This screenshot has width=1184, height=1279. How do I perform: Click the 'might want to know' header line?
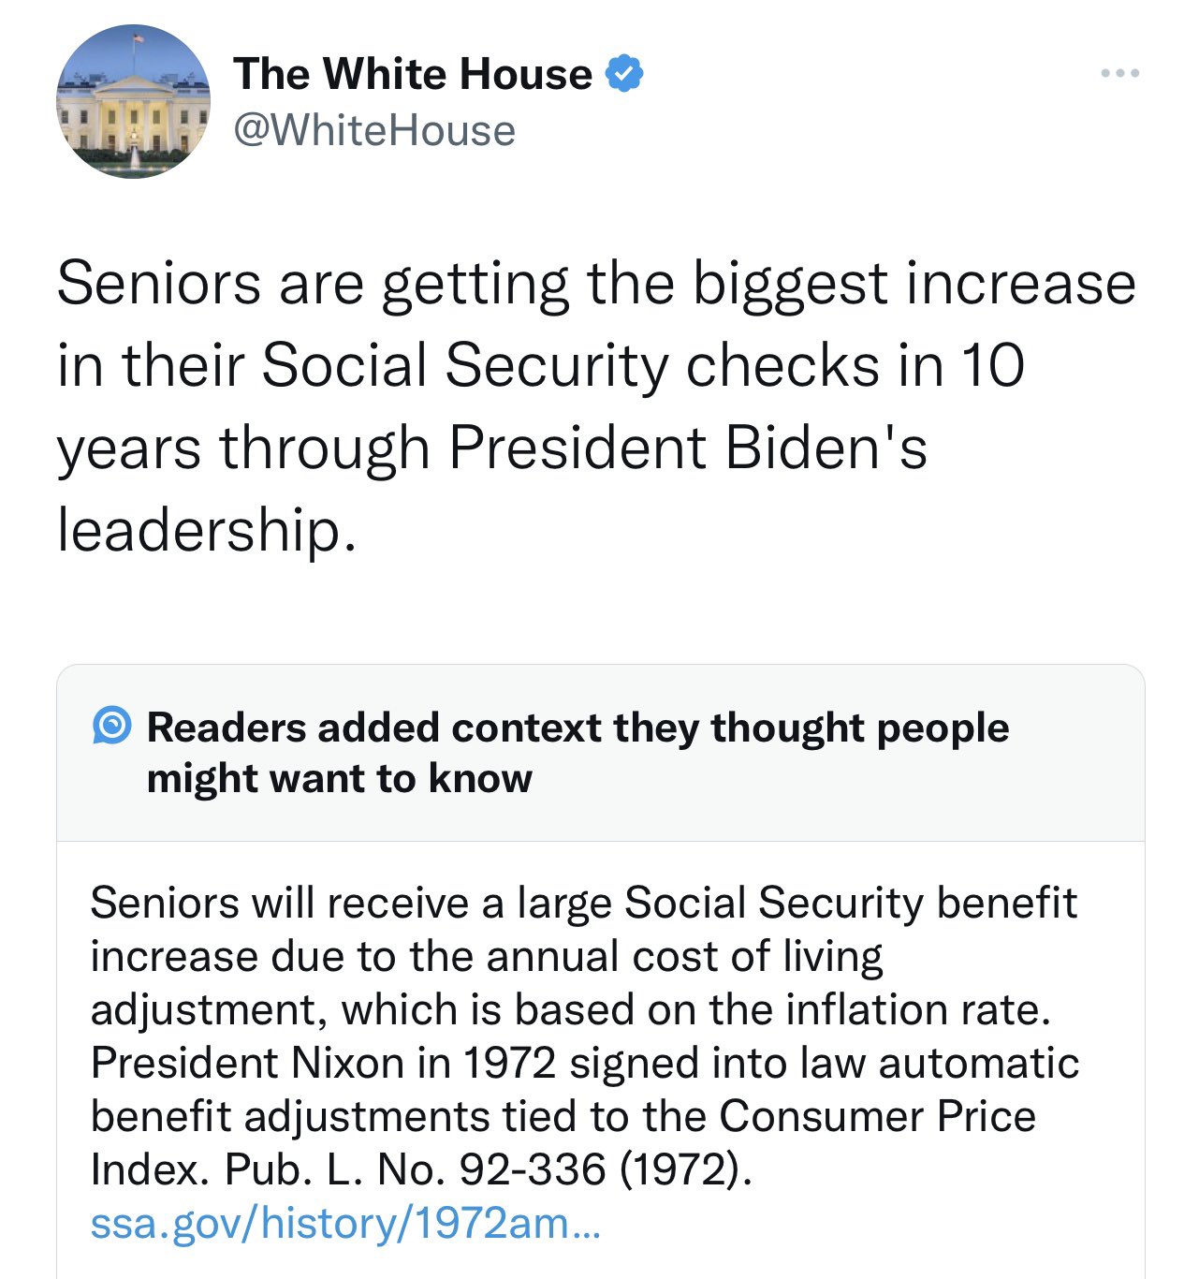click(339, 778)
